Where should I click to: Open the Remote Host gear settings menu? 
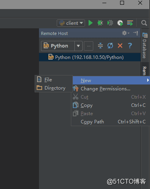tap(126, 33)
